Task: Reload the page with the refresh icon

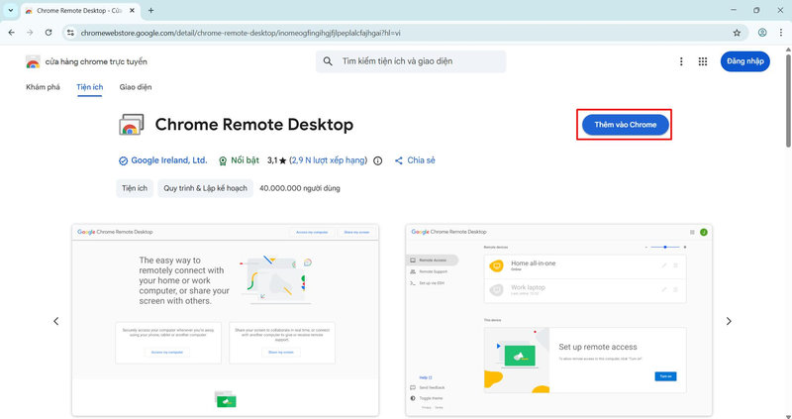Action: click(49, 33)
